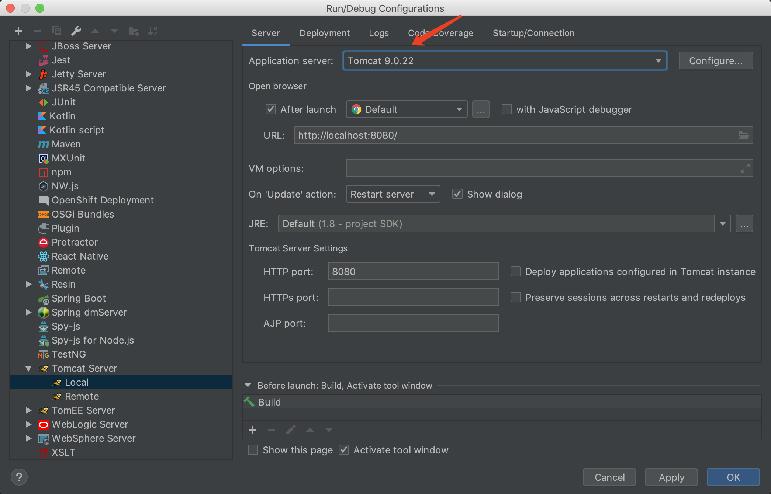This screenshot has width=771, height=494.
Task: Click the JBoss Server icon in sidebar
Action: click(44, 46)
